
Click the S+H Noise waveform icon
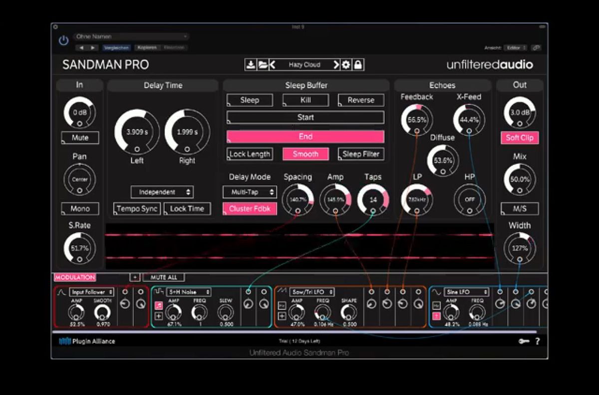[x=158, y=292]
